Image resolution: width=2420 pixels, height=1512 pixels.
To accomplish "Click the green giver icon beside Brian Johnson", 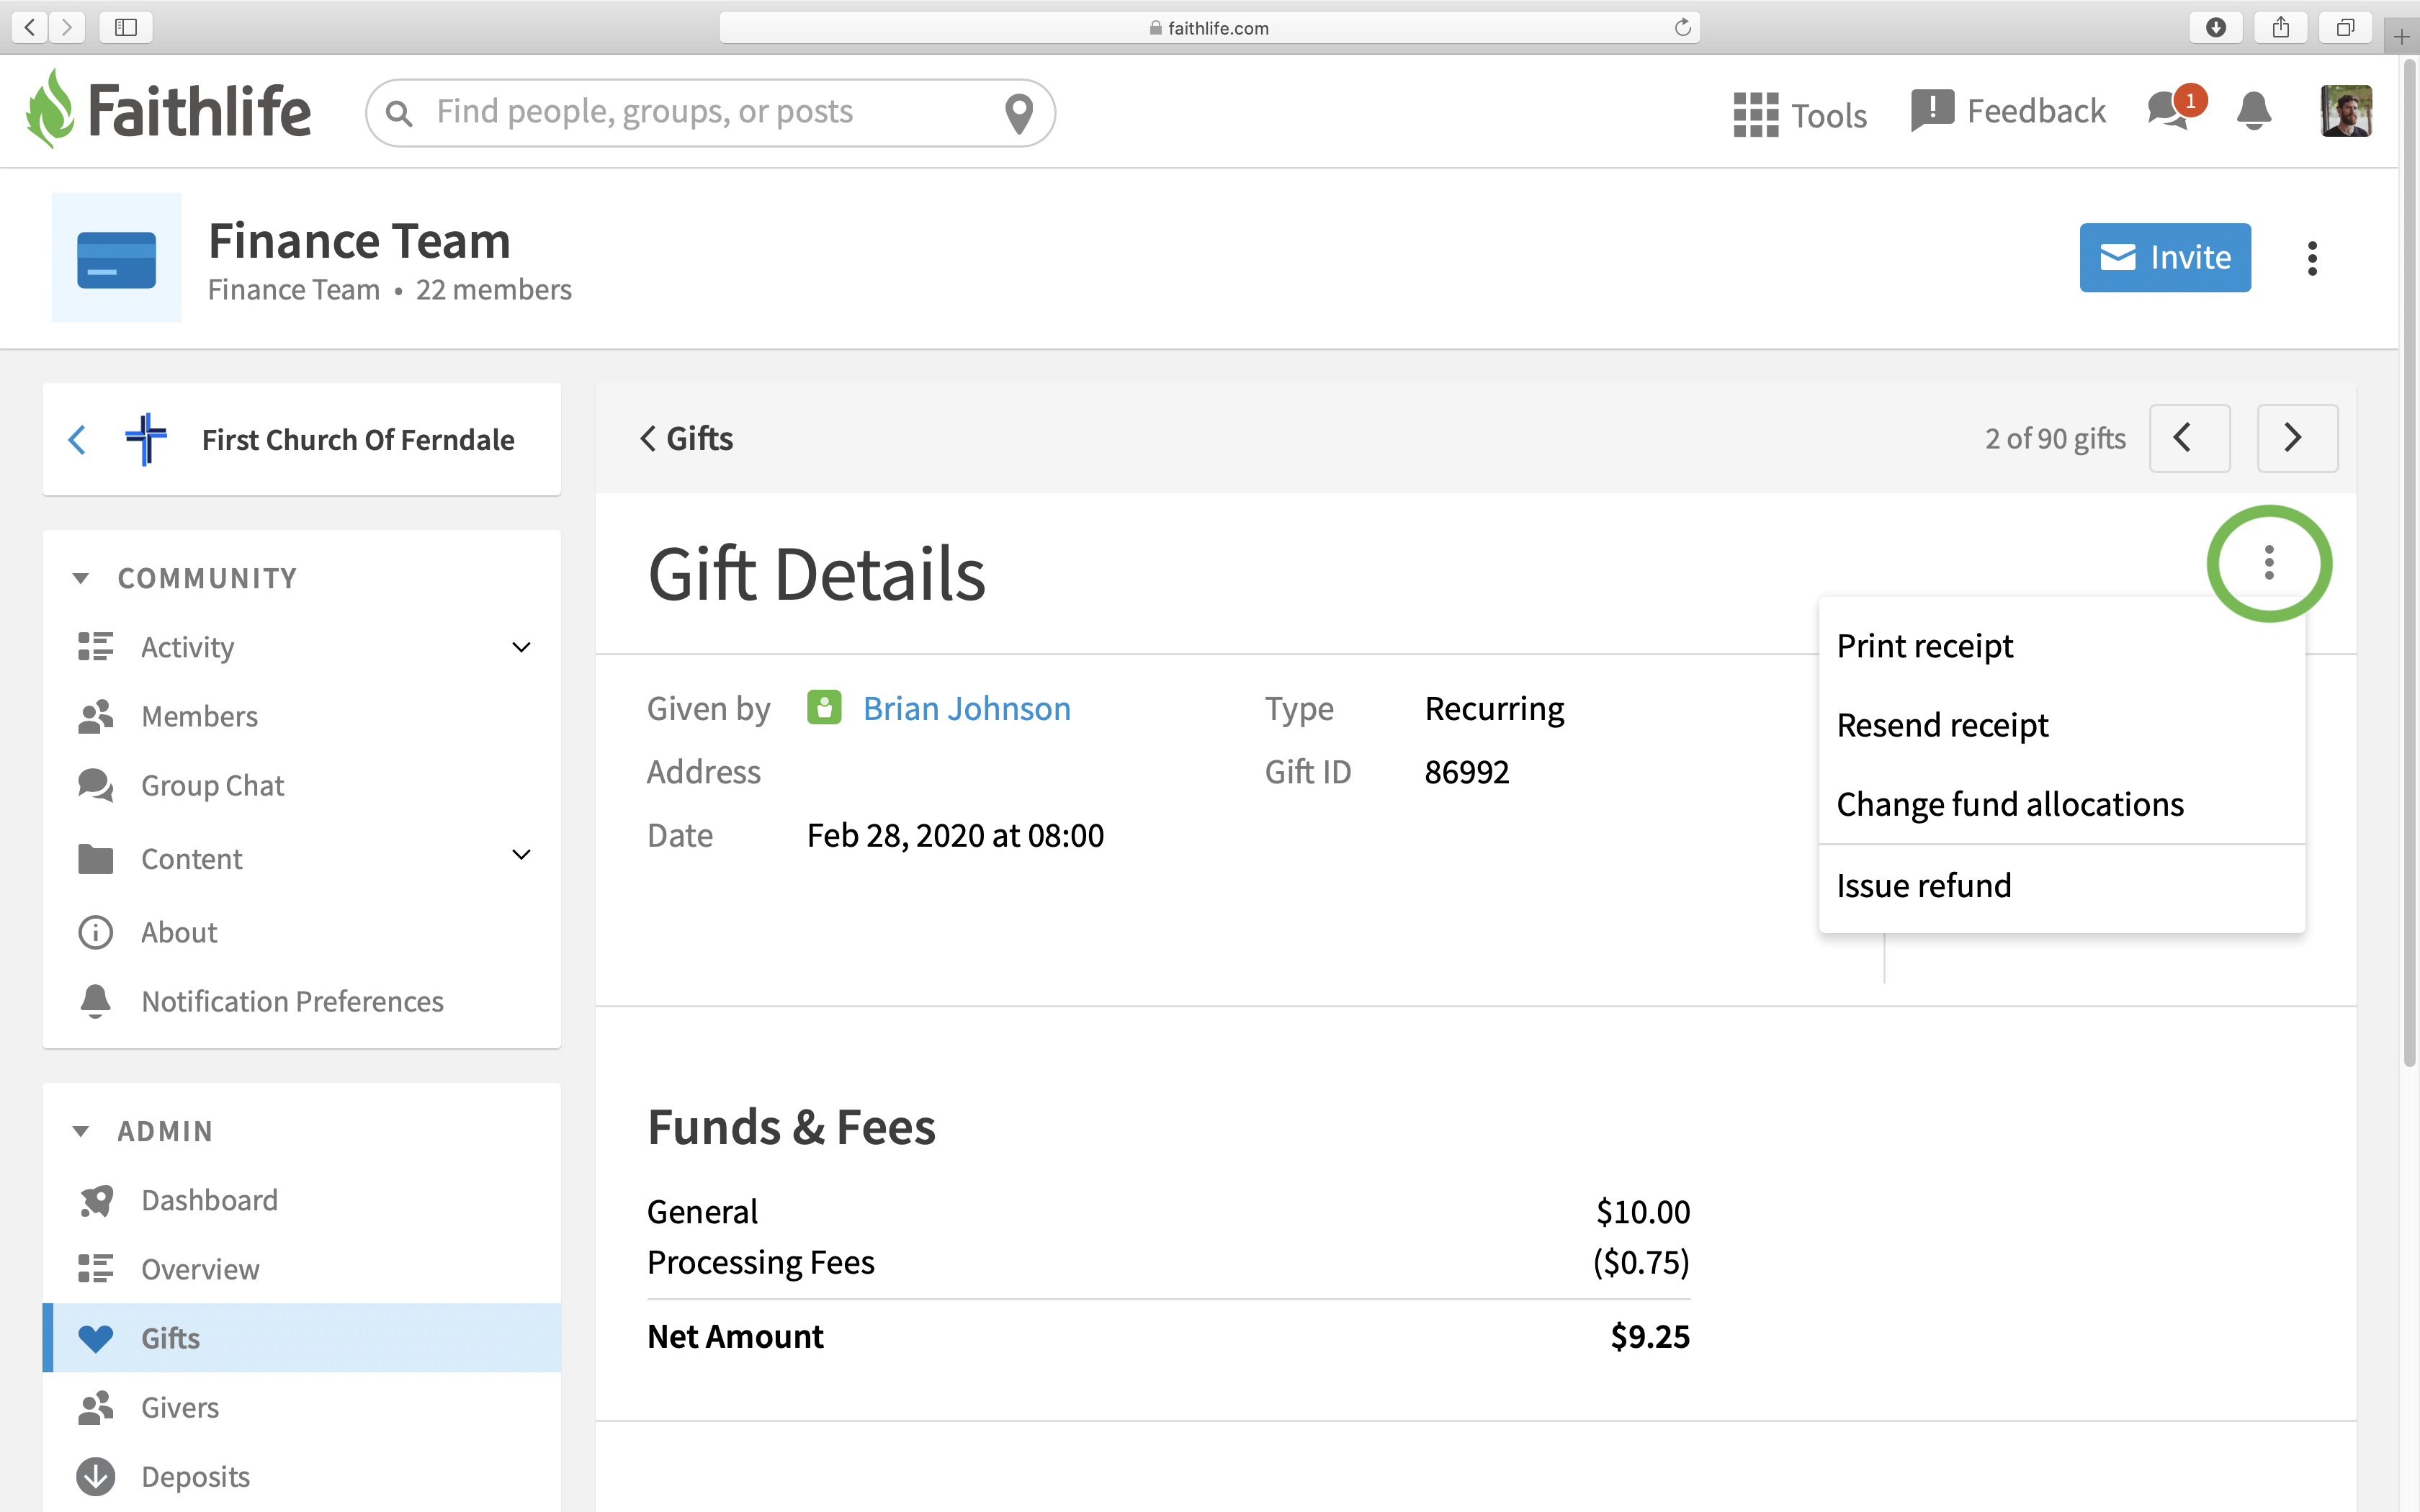I will [x=824, y=707].
